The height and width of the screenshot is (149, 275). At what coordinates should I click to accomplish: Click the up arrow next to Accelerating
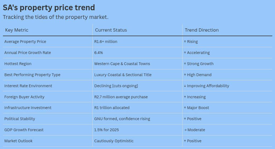tap(185, 53)
